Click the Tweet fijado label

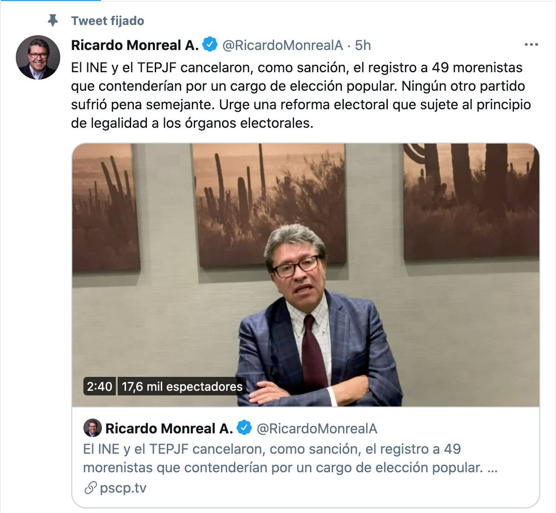pos(107,21)
